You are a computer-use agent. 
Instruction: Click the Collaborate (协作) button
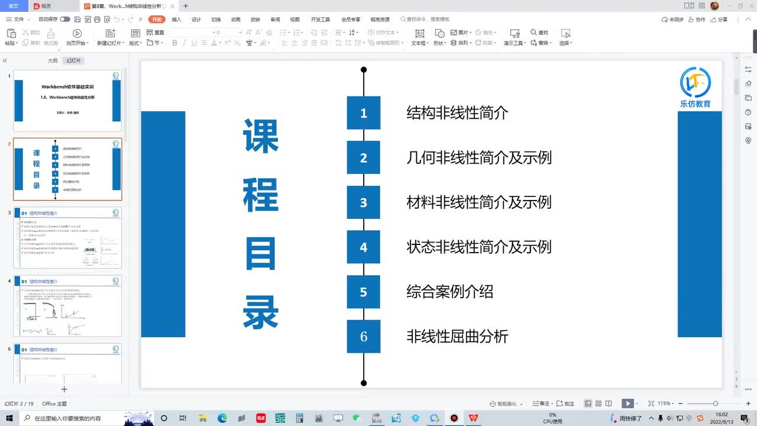coord(698,20)
